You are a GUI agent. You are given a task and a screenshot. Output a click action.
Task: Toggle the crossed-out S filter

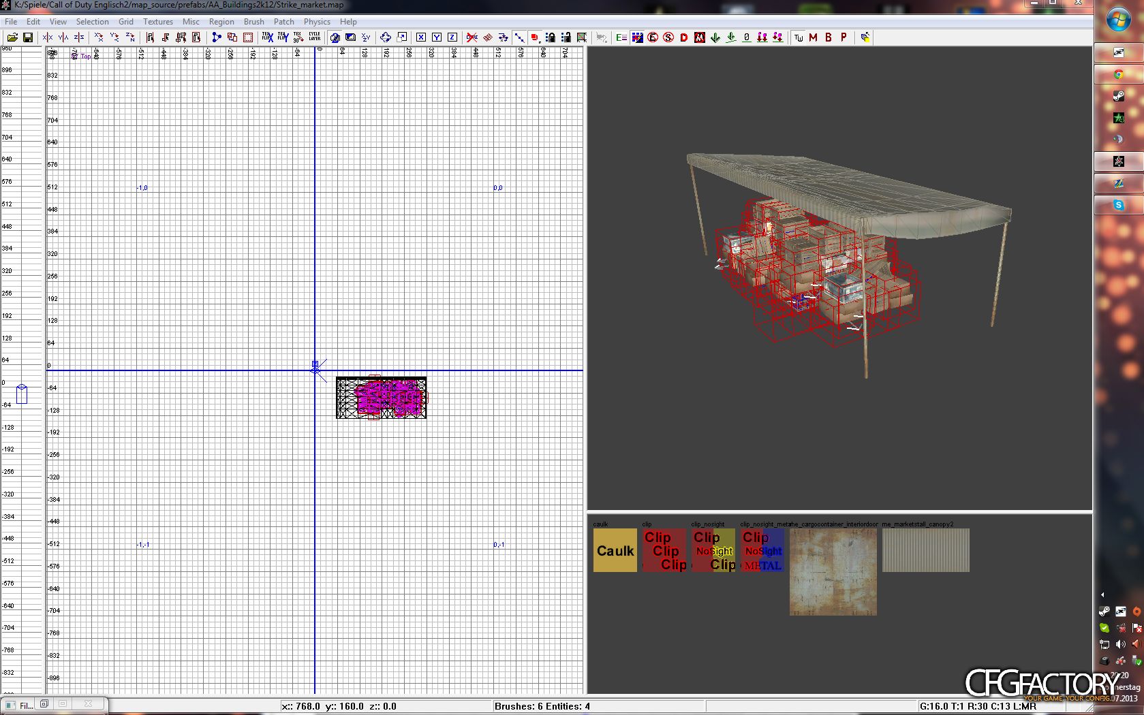[x=668, y=37]
